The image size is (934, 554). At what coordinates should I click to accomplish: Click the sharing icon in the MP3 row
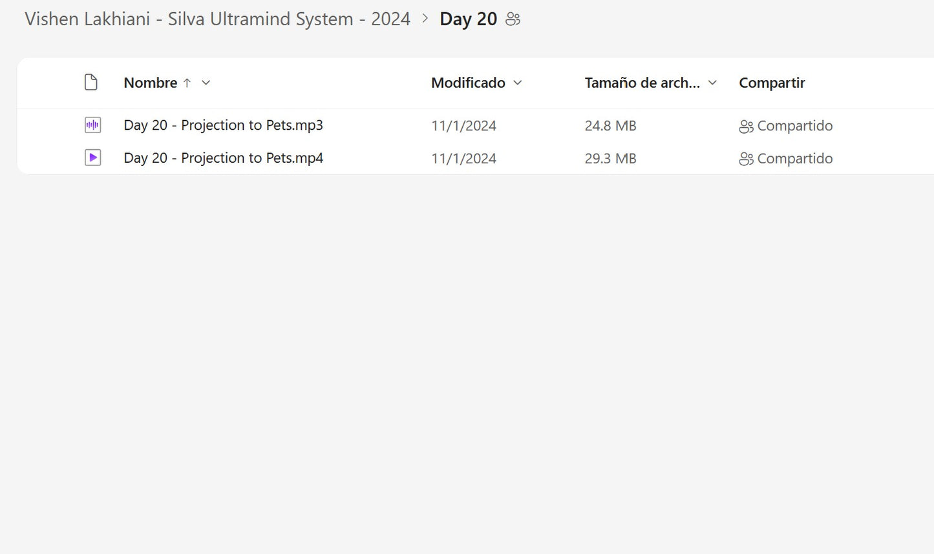pos(746,127)
